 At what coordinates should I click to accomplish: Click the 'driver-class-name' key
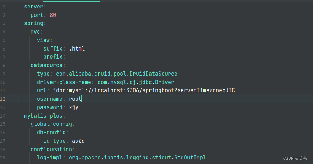point(64,82)
